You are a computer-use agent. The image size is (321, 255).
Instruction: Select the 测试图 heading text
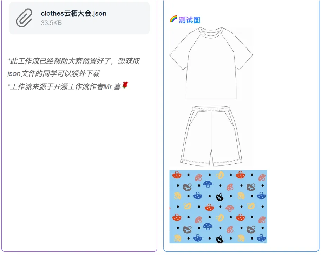click(x=189, y=20)
